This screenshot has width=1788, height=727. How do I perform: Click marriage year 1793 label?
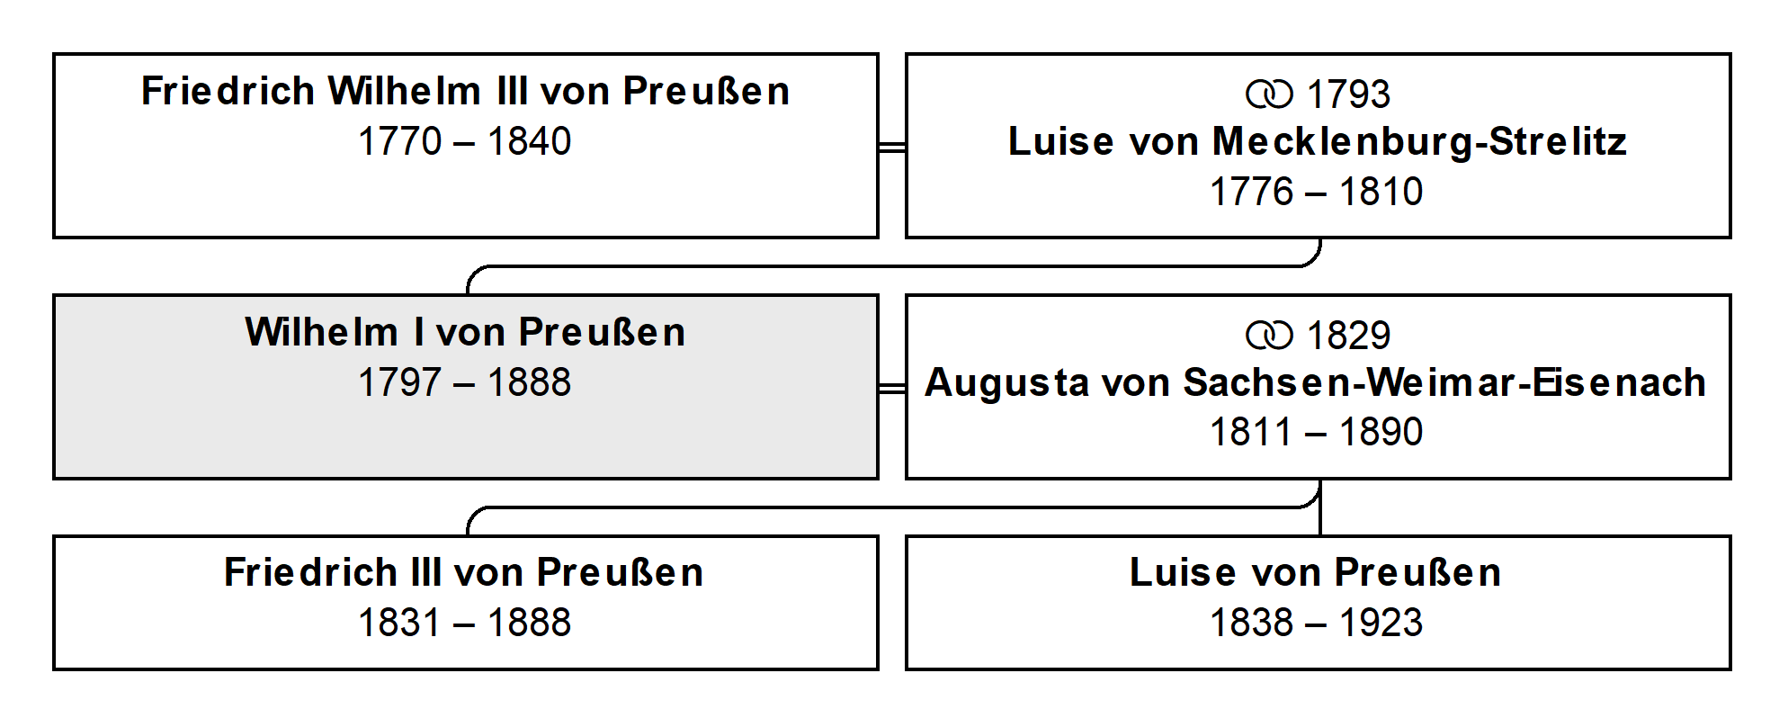tap(1348, 94)
